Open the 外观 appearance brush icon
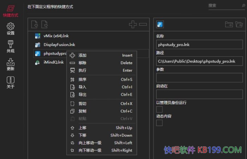This screenshot has height=159, width=247. (x=11, y=46)
